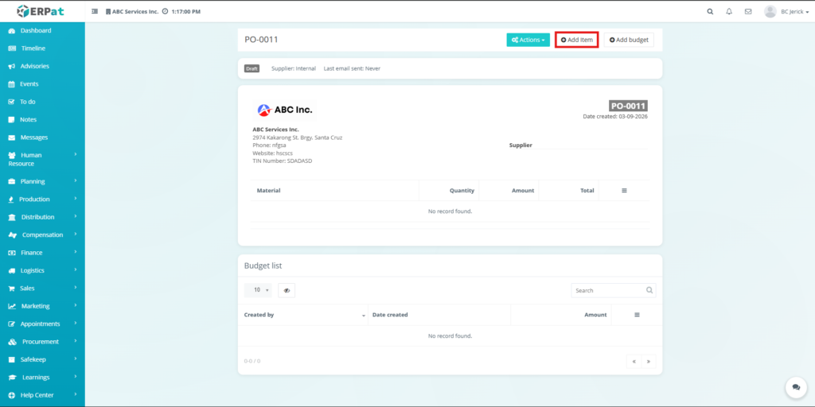
Task: Open the Actions dropdown button
Action: tap(528, 40)
